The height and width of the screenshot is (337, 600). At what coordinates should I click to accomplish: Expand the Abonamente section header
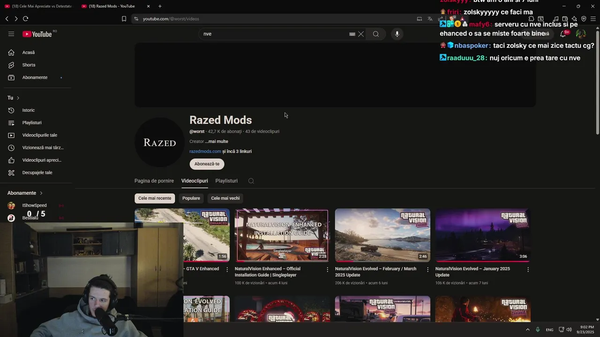pyautogui.click(x=25, y=193)
